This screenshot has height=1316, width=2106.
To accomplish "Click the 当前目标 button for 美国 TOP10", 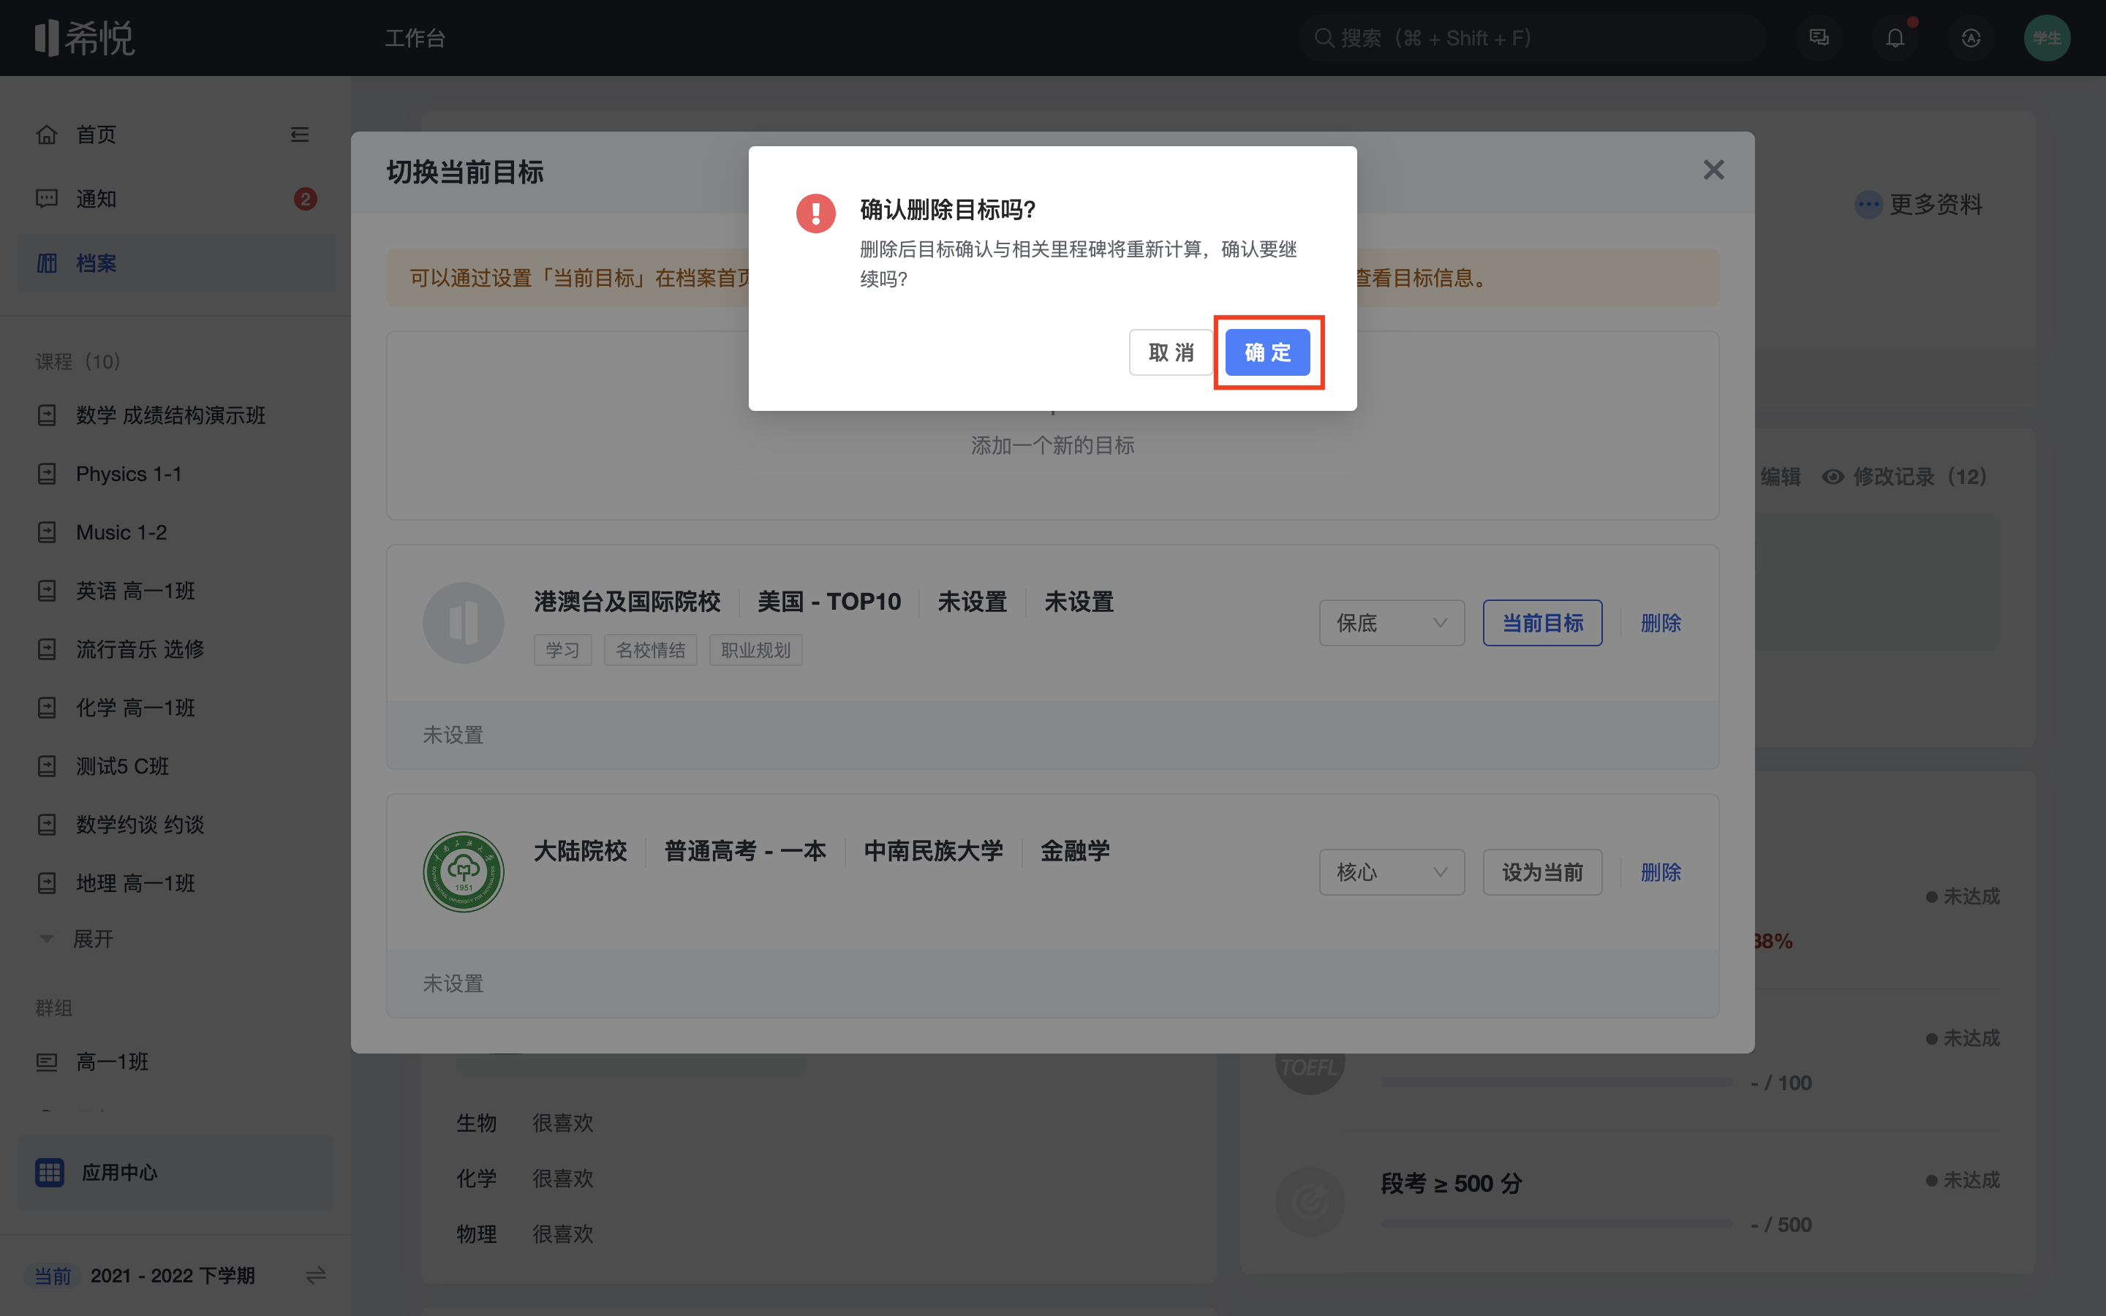I will 1542,623.
